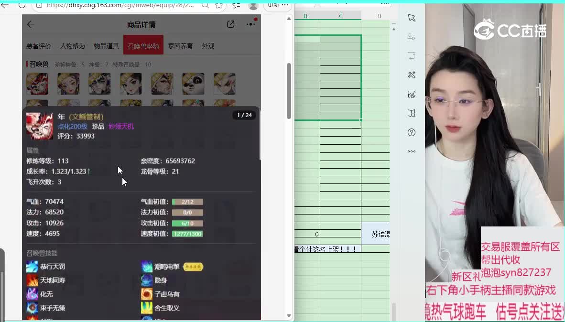Click the 子虚乌有 skill icon

pos(147,294)
